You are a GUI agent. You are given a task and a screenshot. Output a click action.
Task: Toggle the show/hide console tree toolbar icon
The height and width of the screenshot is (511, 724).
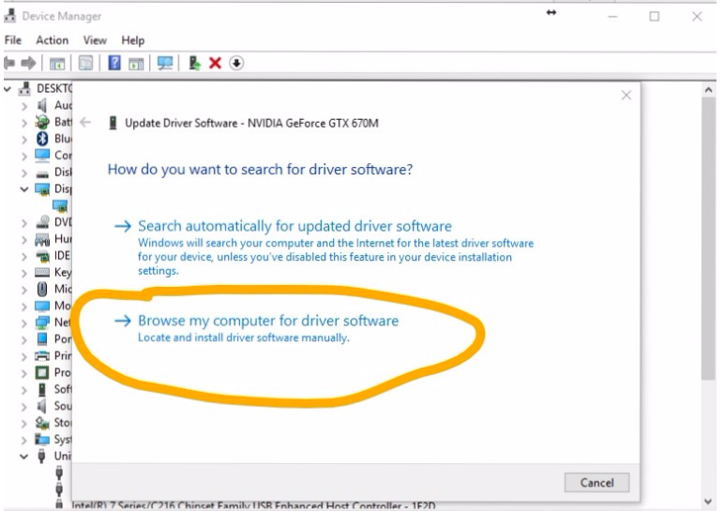point(57,63)
